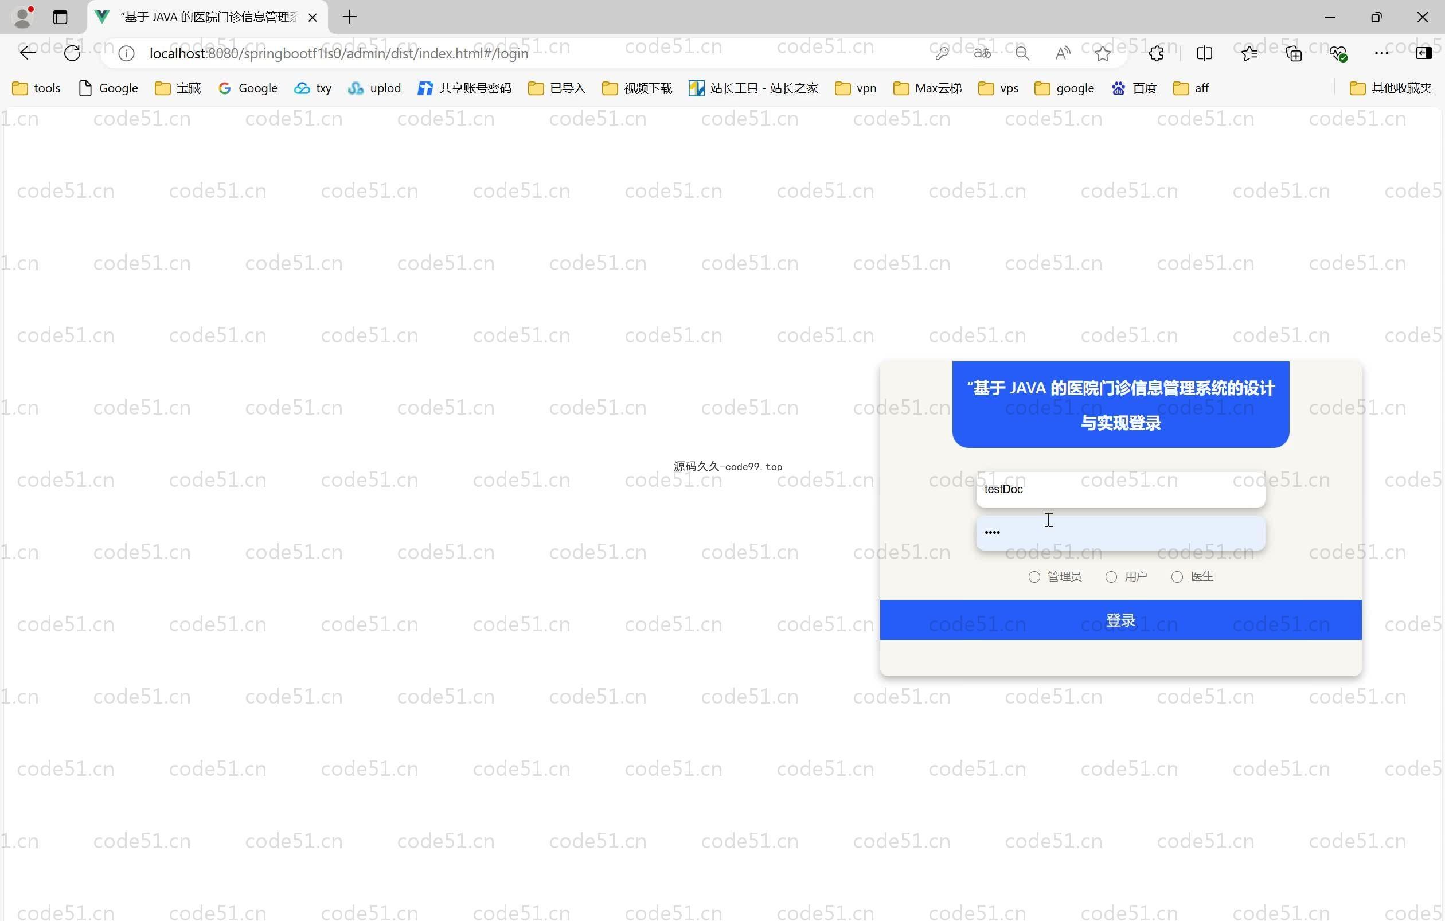Open a new tab with plus button

pos(350,17)
